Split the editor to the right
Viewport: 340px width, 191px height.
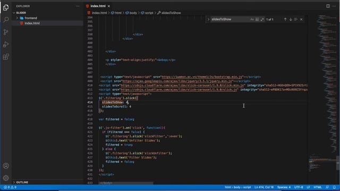point(328,6)
